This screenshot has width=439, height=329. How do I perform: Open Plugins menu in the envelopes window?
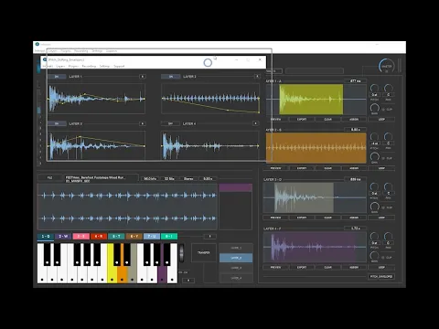coord(73,66)
